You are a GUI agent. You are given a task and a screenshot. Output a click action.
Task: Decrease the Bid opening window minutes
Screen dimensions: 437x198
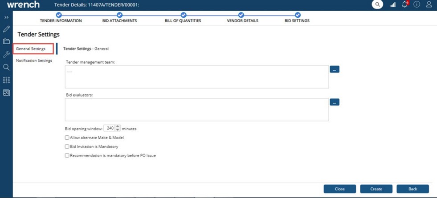[x=118, y=130]
